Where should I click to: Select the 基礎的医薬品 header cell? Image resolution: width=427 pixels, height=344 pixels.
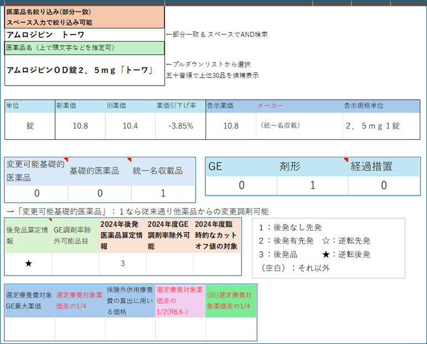point(99,172)
